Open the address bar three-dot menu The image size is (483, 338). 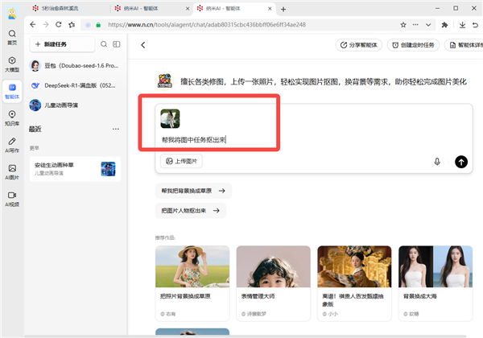pos(415,25)
